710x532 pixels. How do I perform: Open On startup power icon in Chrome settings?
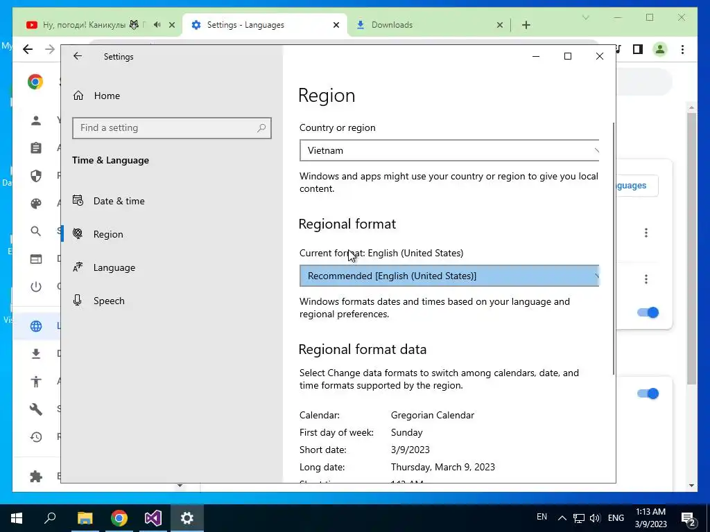point(36,286)
